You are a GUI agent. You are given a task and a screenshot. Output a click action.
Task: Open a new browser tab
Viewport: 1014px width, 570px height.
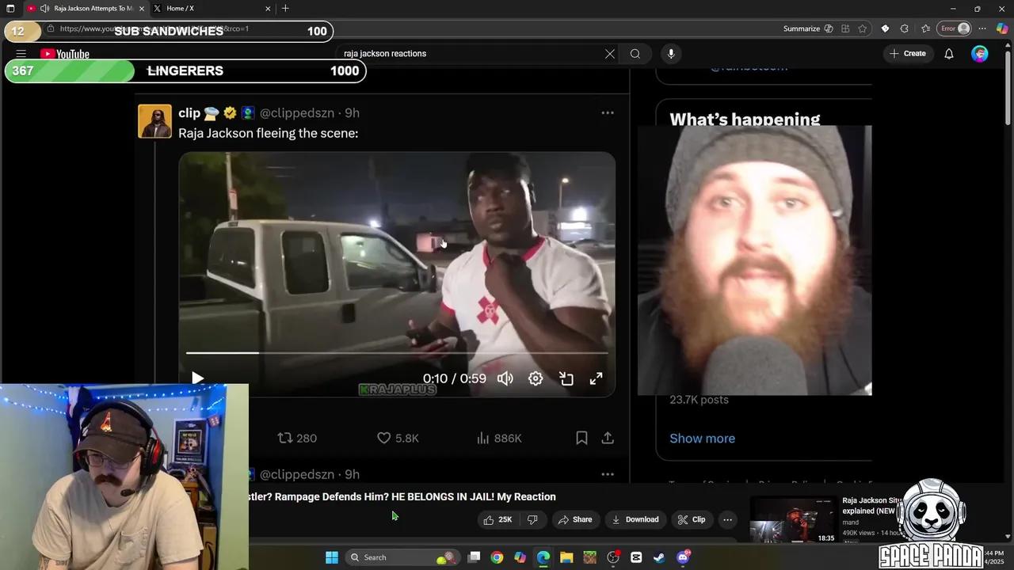click(285, 9)
